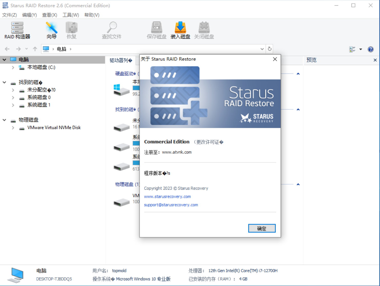Viewport: 380px width, 286px height.
Task: Click the computer icon in the status bar
Action: point(16,275)
